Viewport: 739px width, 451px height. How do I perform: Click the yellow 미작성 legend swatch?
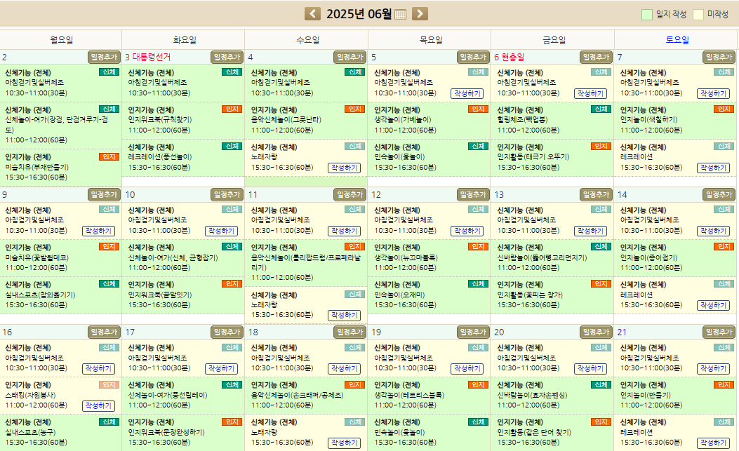(698, 14)
